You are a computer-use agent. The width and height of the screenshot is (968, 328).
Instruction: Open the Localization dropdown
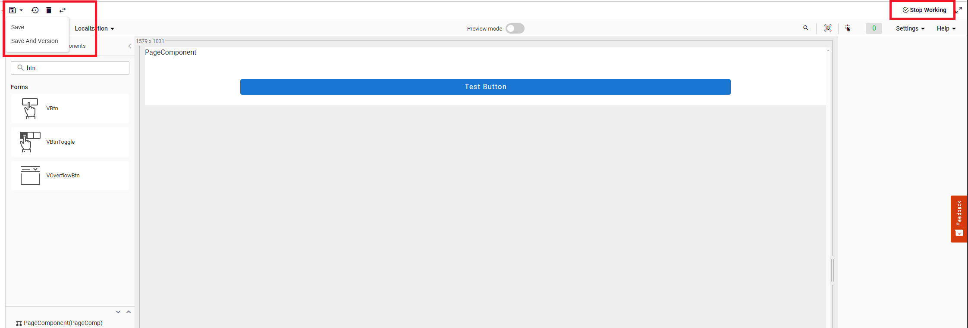94,28
